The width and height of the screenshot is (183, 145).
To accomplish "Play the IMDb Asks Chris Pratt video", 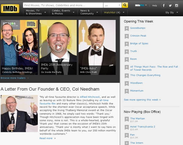I will pos(97,47).
